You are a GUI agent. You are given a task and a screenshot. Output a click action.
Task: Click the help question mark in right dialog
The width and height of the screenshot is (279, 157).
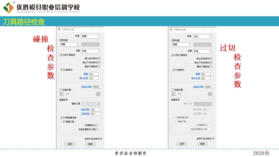[x=204, y=30]
